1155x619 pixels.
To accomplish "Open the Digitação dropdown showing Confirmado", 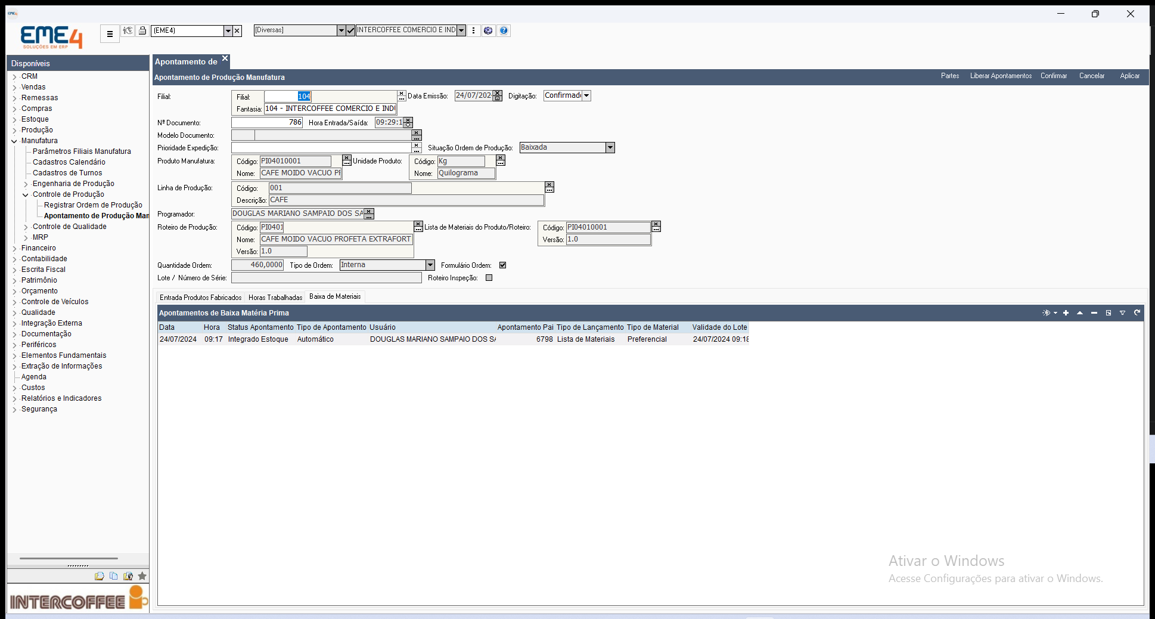I will coord(586,95).
